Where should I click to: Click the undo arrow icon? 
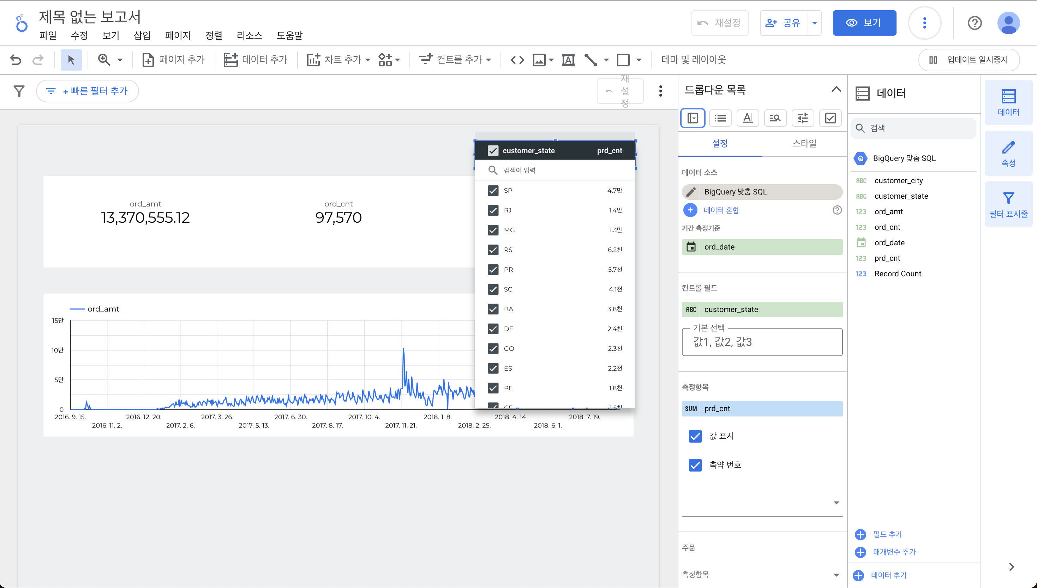click(x=16, y=60)
